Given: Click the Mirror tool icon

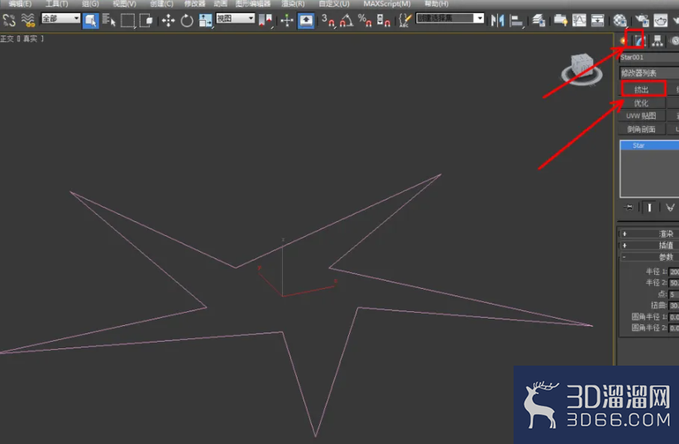Looking at the screenshot, I should [498, 21].
